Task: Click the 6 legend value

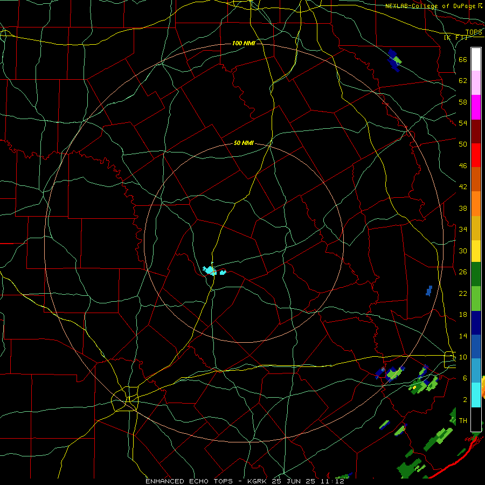Action: 465,378
